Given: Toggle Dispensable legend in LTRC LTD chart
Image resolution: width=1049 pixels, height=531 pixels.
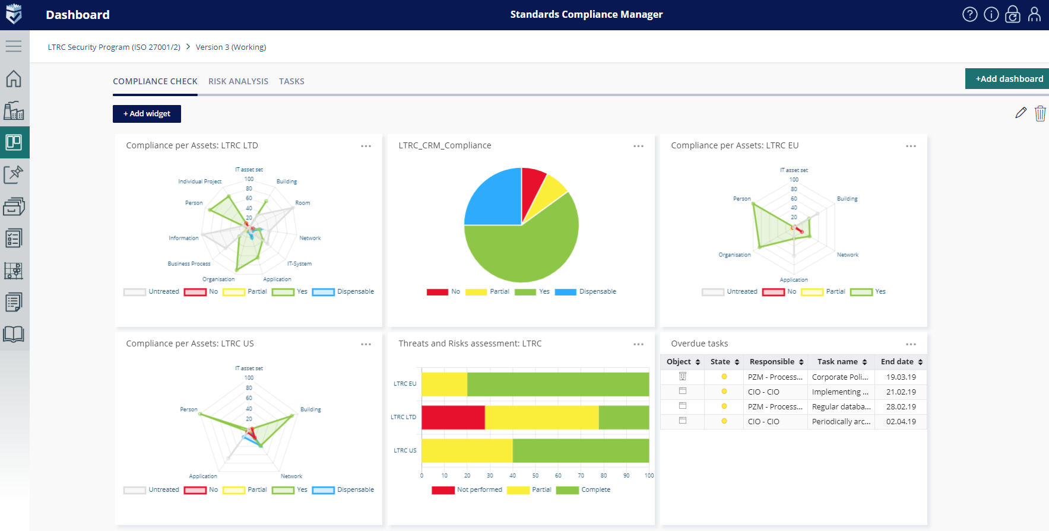Looking at the screenshot, I should pyautogui.click(x=343, y=292).
